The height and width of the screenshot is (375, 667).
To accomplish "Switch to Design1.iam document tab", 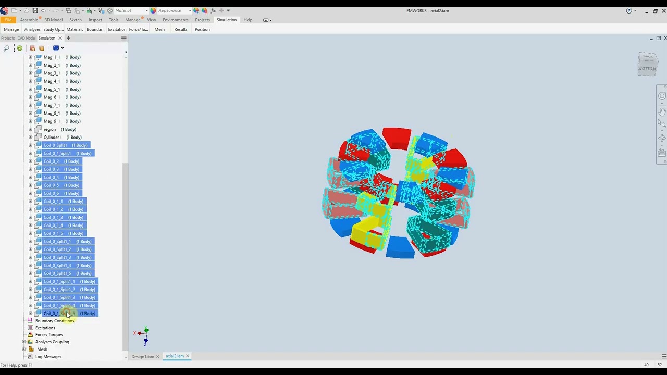I will click(143, 356).
